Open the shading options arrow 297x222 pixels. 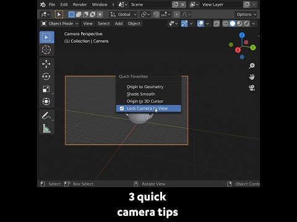(x=254, y=23)
